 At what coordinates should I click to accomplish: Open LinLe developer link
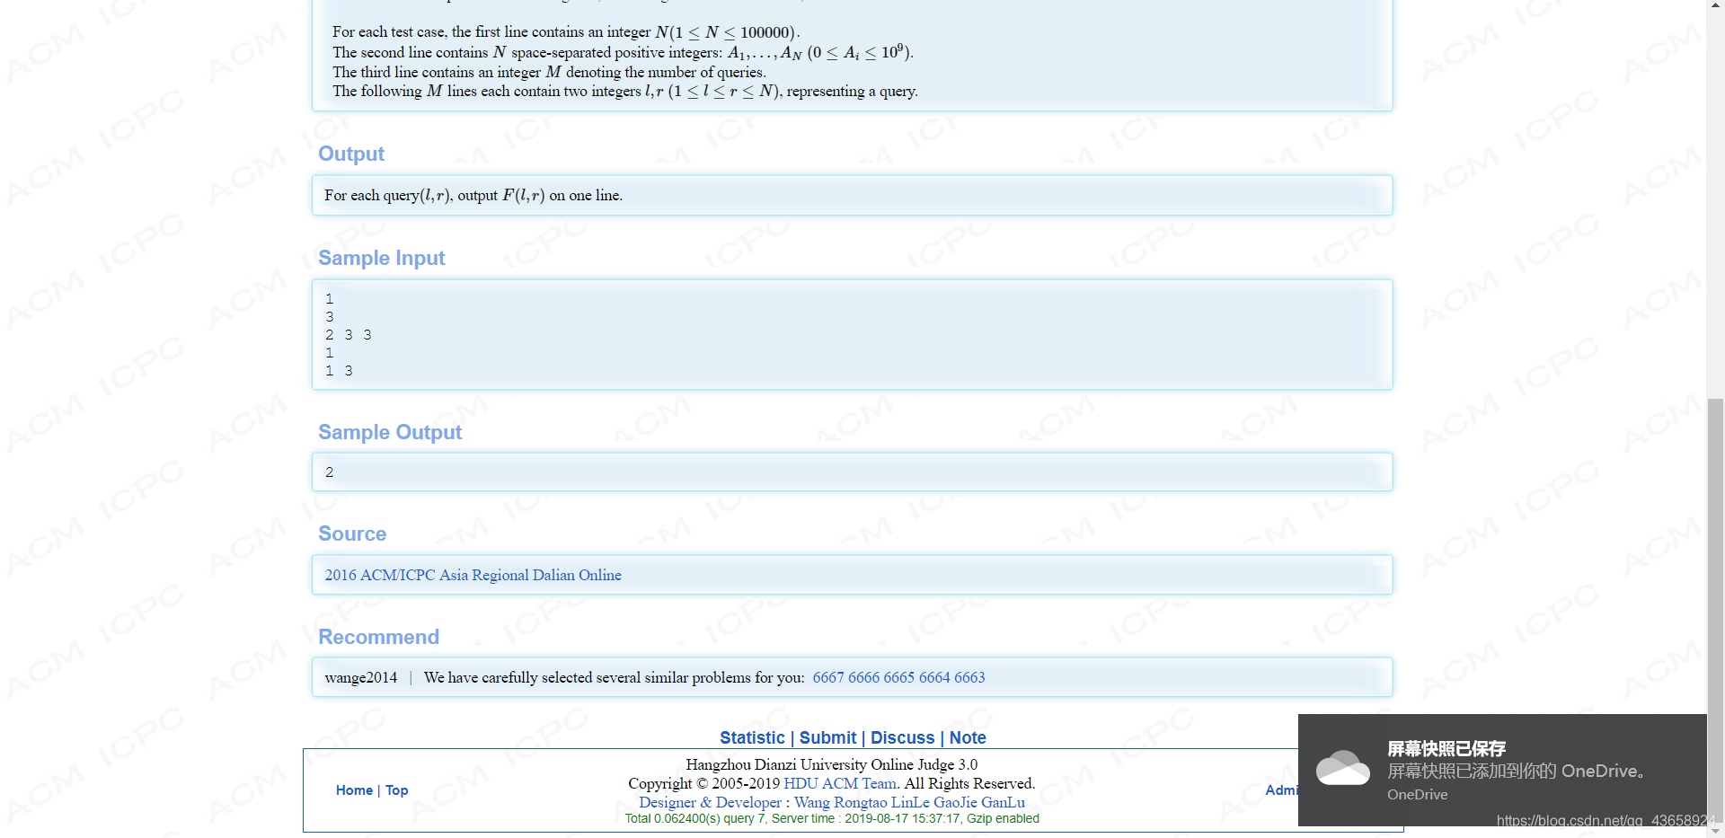pyautogui.click(x=910, y=802)
